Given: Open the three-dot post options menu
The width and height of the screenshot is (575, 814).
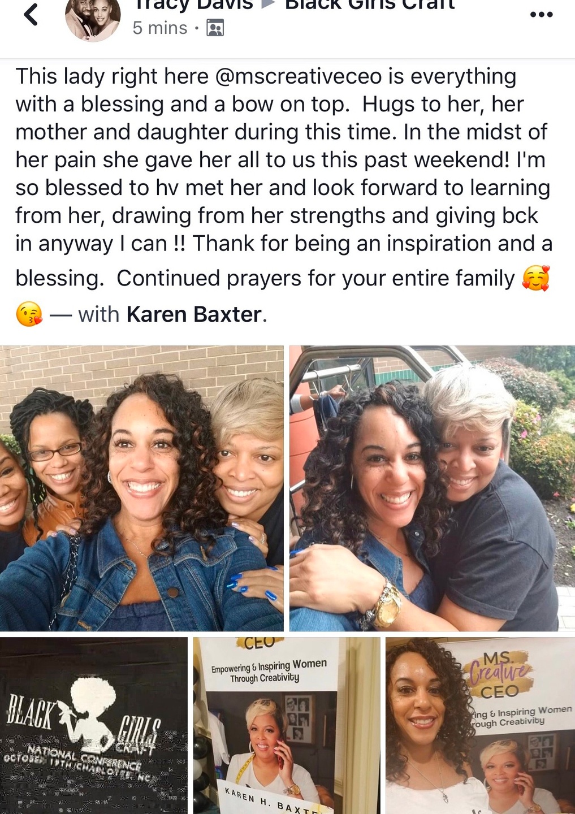Looking at the screenshot, I should pos(541,15).
